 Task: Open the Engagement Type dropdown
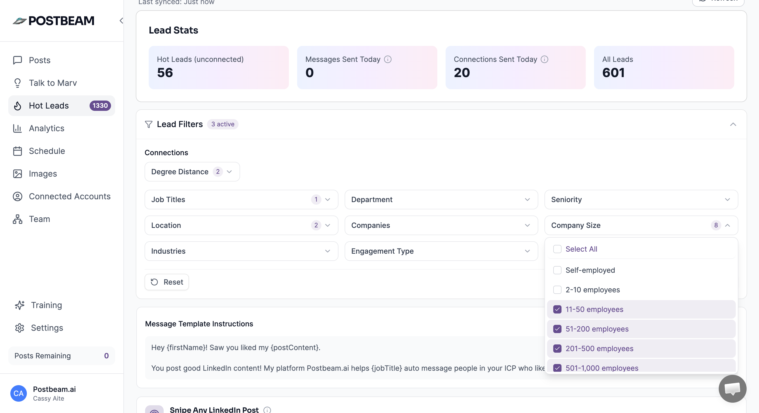click(x=441, y=251)
